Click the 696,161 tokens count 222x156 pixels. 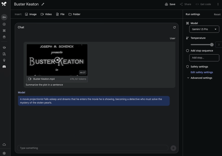[x=78, y=79]
